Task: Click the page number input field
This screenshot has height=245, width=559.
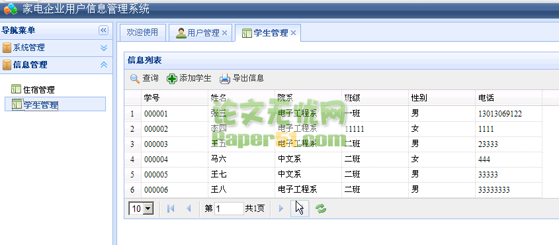Action: [230, 209]
